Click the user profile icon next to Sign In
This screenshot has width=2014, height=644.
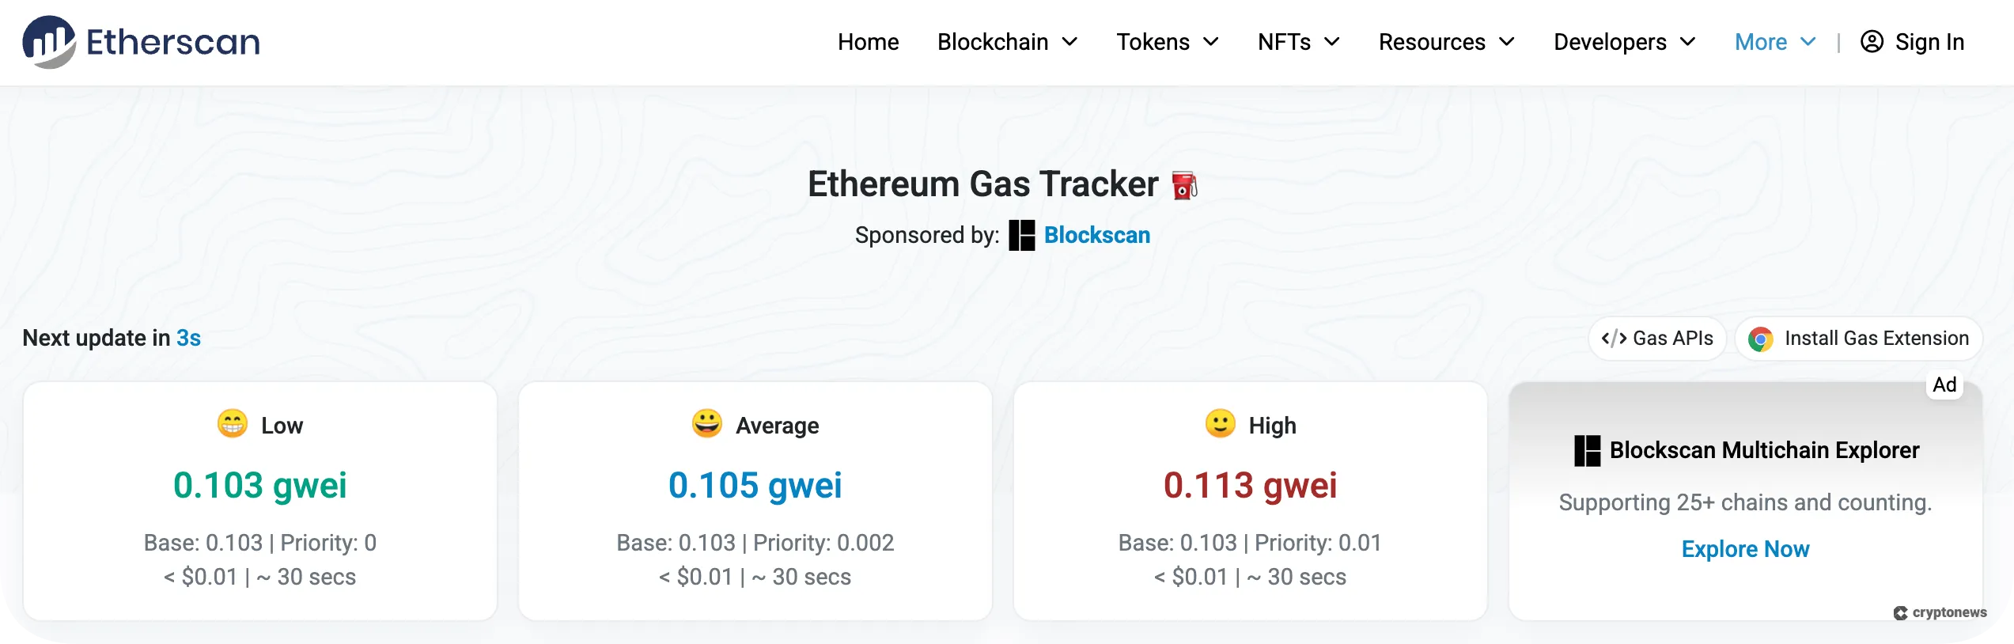click(1872, 42)
